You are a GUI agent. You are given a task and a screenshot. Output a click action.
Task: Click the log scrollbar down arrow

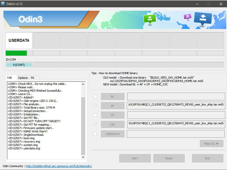(83, 157)
